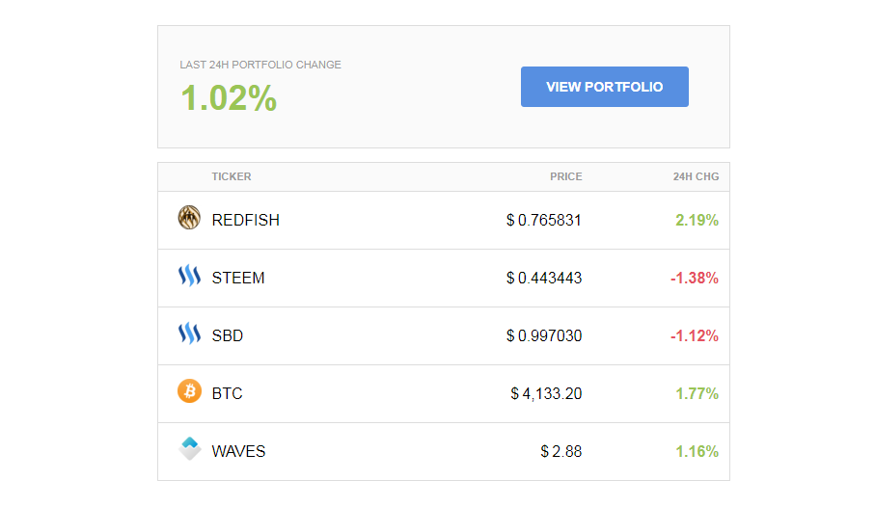Click the 1.02% portfolio change figure

coord(229,98)
